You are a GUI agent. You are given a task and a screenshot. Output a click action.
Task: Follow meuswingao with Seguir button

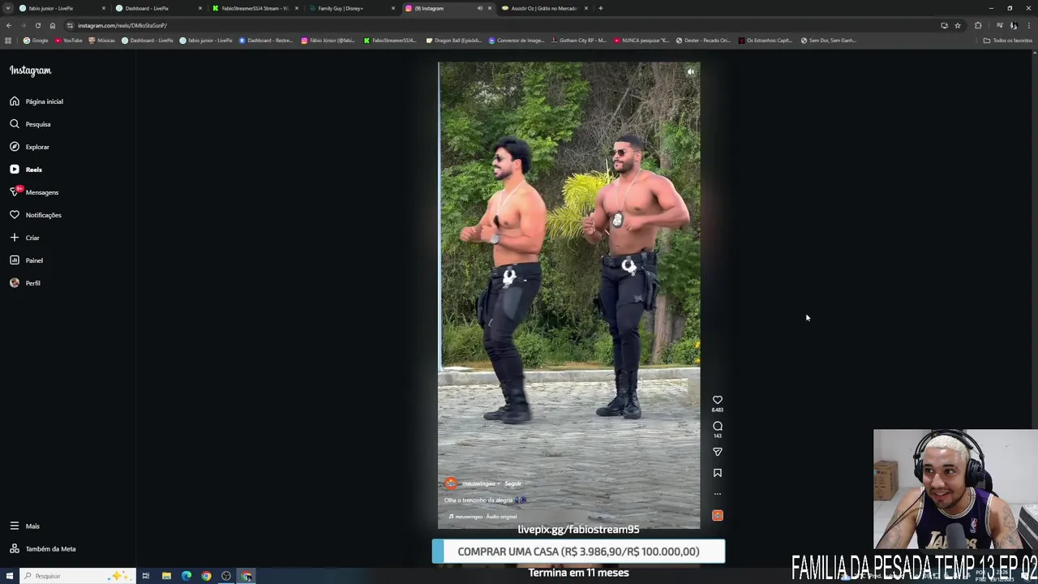coord(513,483)
